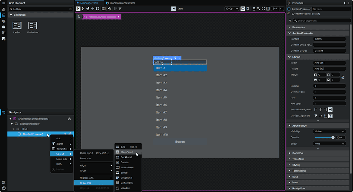Select the BackgroundBorder row in Navigator

[41, 124]
